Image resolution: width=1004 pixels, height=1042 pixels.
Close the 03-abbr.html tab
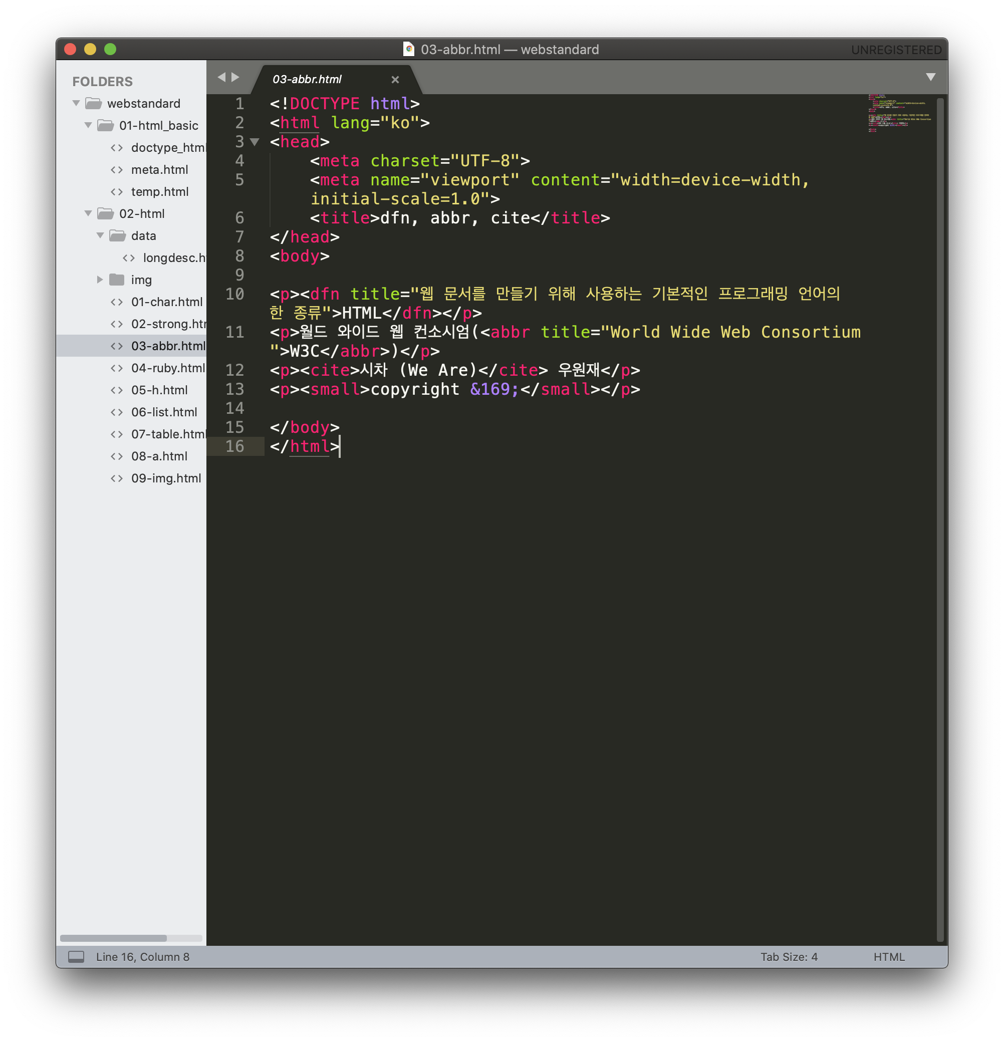pyautogui.click(x=395, y=80)
